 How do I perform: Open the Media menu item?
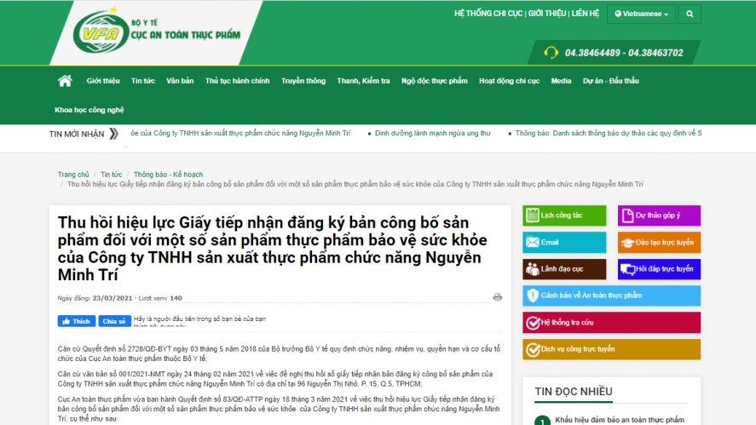tap(561, 81)
